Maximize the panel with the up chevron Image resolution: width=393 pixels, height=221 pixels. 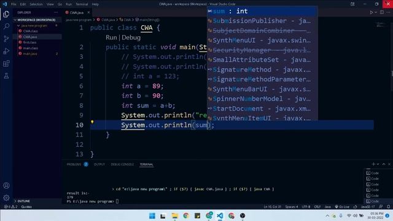click(x=384, y=164)
